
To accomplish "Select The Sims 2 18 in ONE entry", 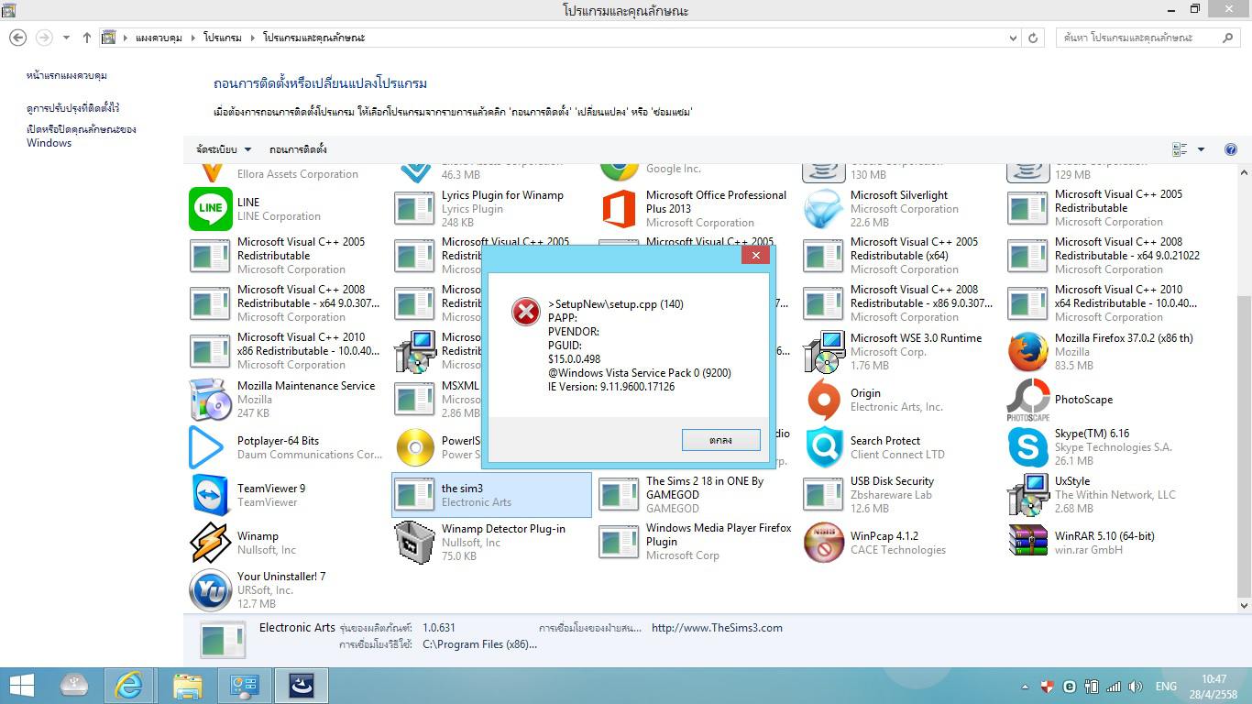I will (695, 495).
